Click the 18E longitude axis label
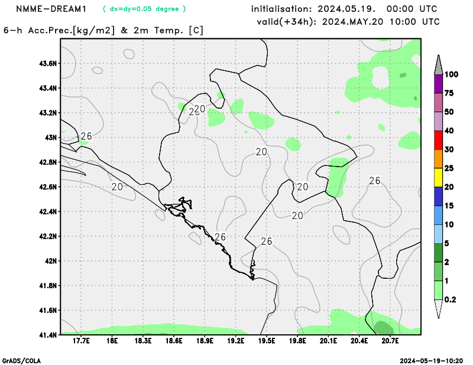473x365 pixels. pos(112,341)
